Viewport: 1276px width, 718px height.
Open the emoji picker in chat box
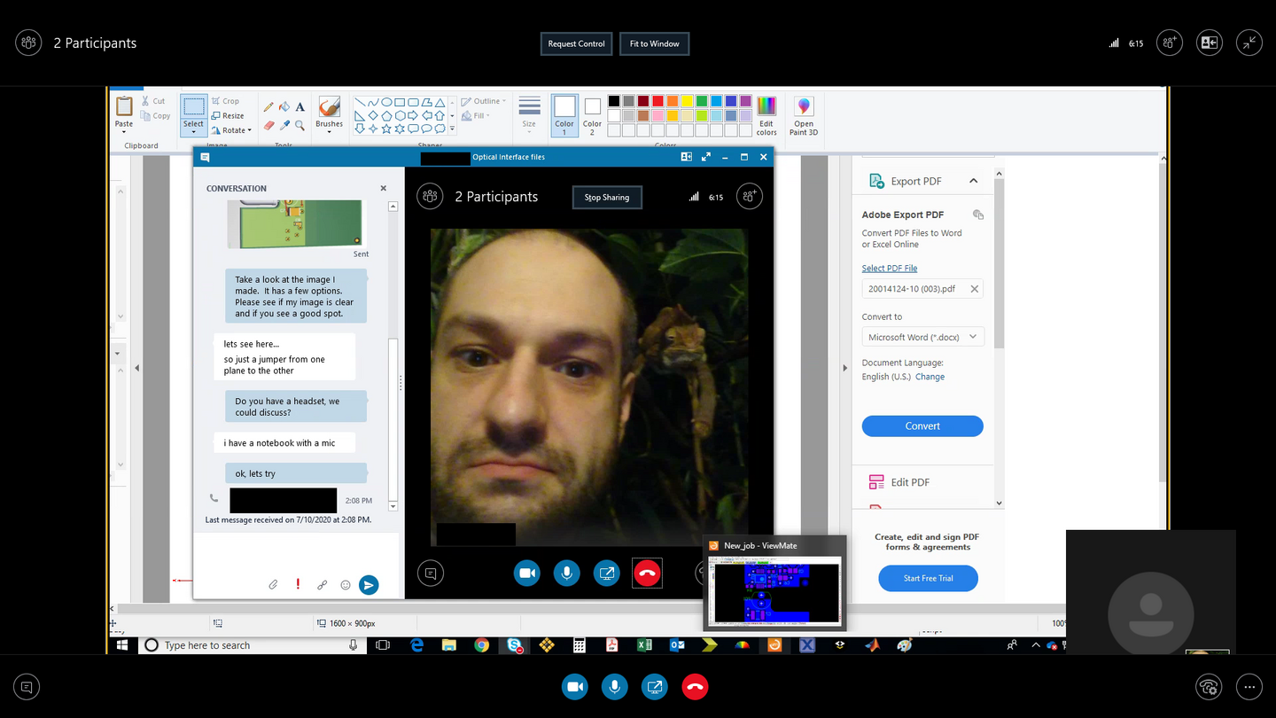tap(346, 584)
